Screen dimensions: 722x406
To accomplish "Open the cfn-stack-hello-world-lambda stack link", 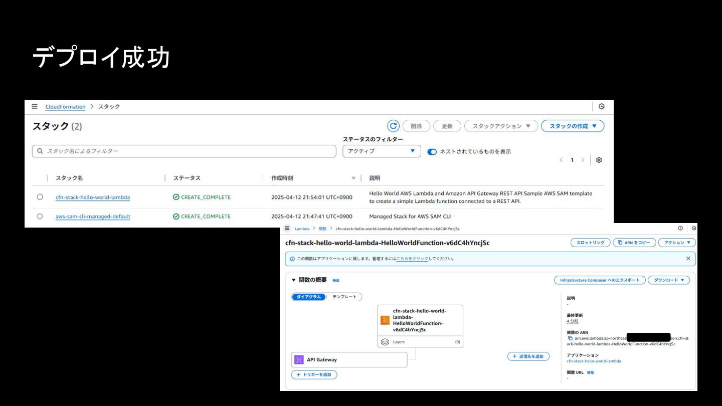I will 93,197.
